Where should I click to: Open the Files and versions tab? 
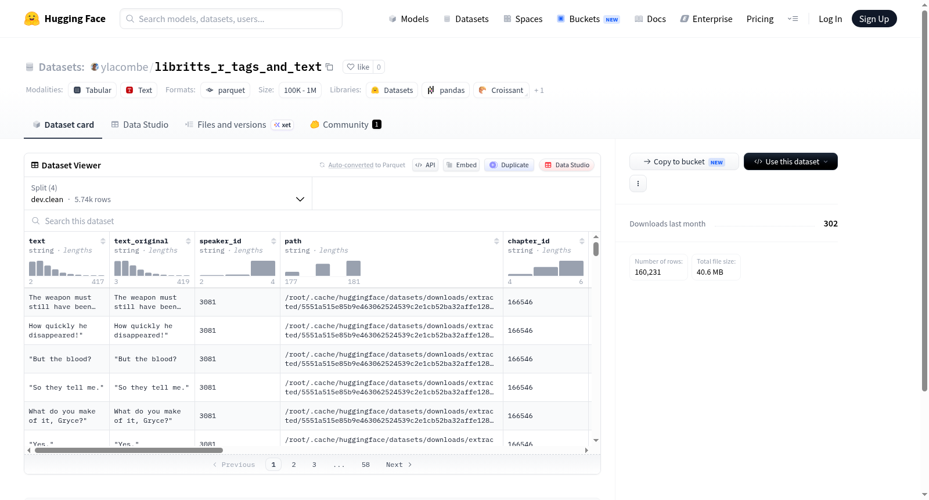click(239, 124)
